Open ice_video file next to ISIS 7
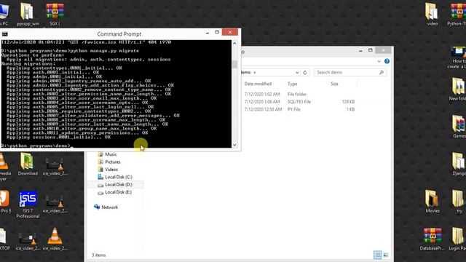This screenshot has height=262, width=466. (55, 205)
